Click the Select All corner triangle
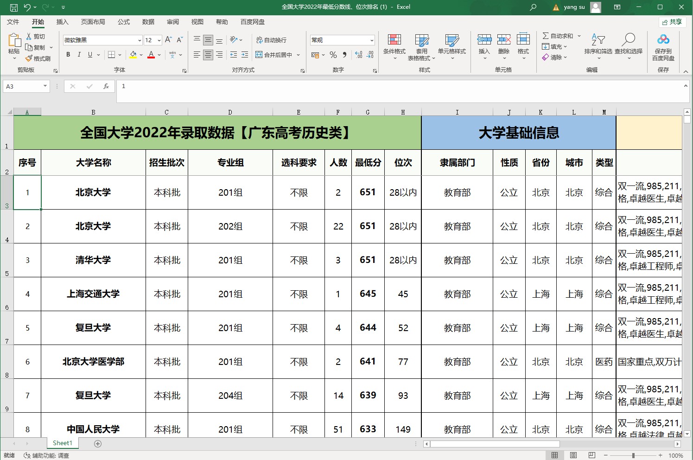The height and width of the screenshot is (460, 693). [x=9, y=112]
